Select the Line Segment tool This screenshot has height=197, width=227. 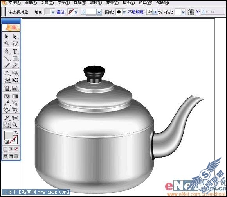(7, 58)
